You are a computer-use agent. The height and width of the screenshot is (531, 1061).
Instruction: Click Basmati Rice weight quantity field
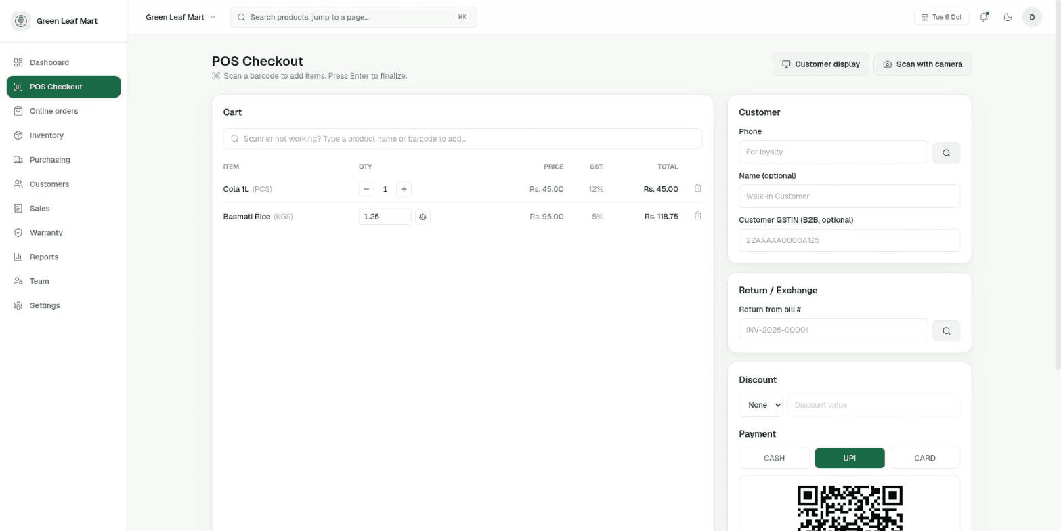[x=385, y=217]
